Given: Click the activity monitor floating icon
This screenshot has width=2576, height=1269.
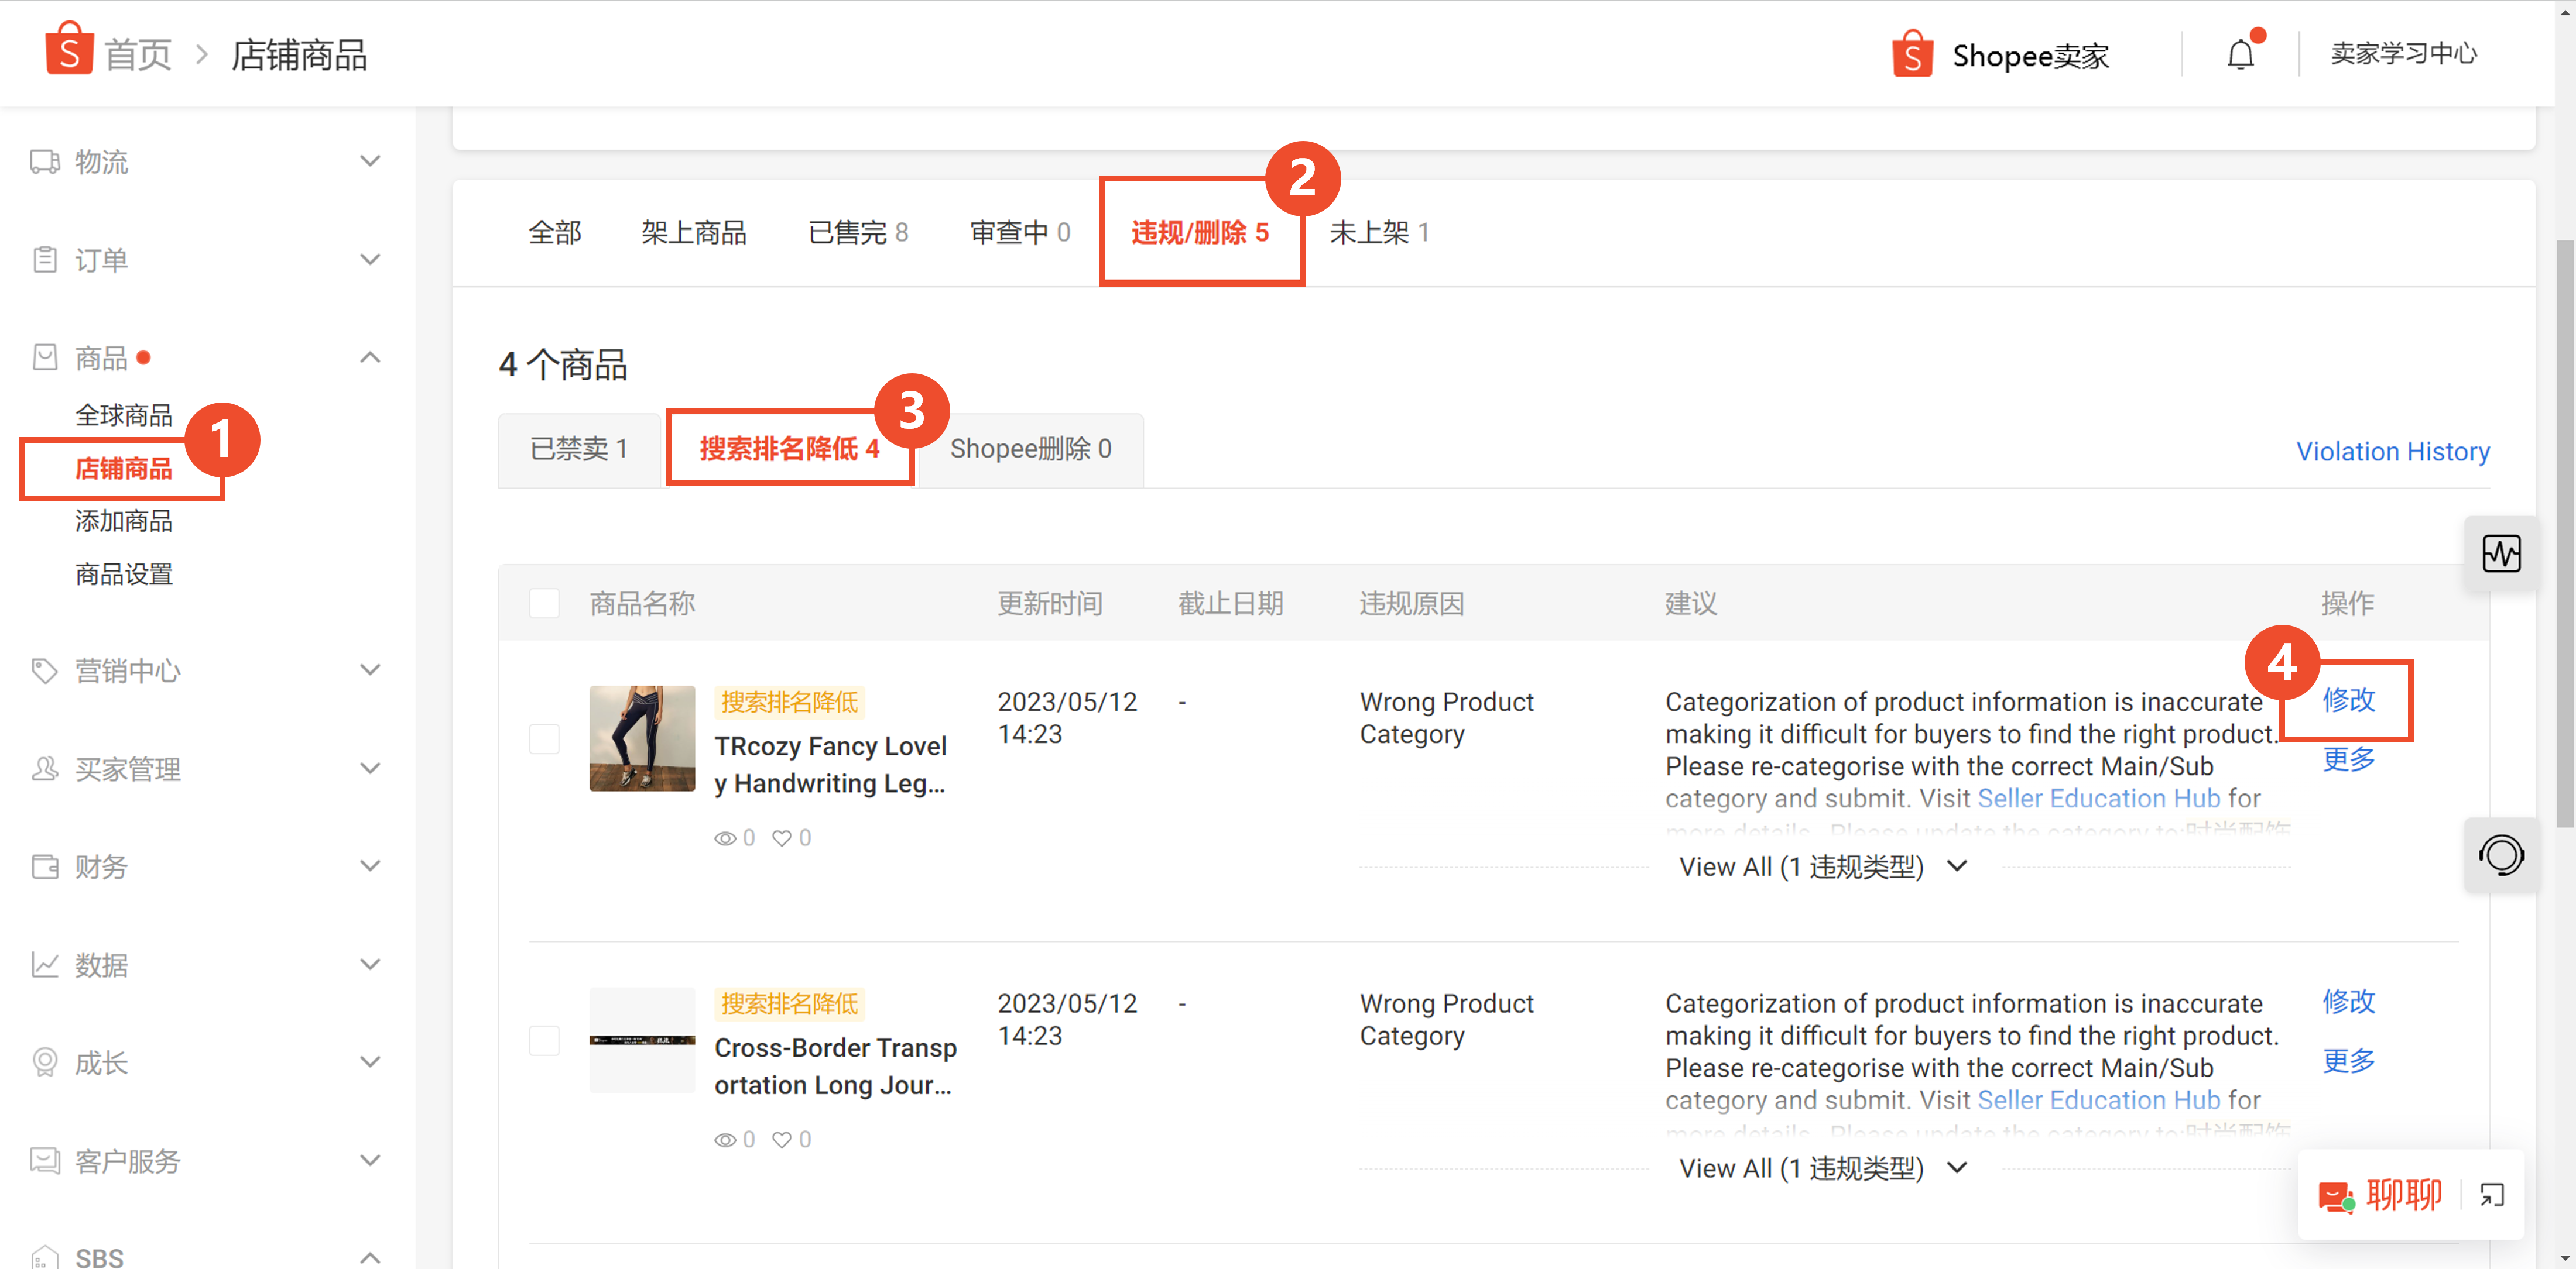Looking at the screenshot, I should (2501, 553).
